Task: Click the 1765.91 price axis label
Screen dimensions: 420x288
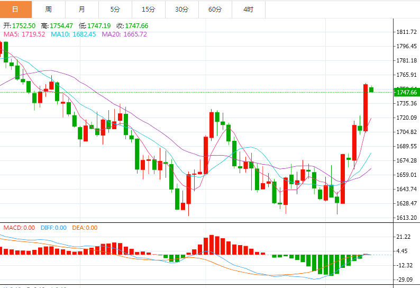Action: [x=407, y=75]
